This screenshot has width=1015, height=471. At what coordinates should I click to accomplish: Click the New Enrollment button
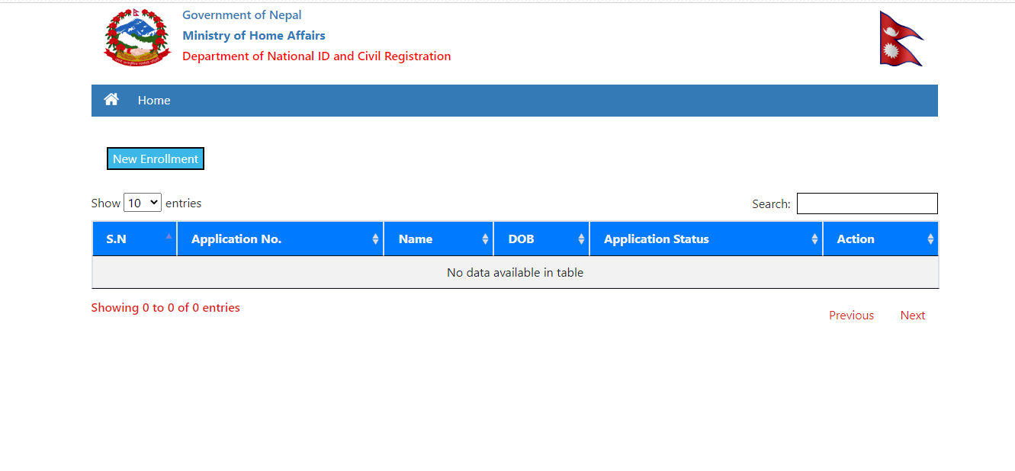tap(155, 159)
